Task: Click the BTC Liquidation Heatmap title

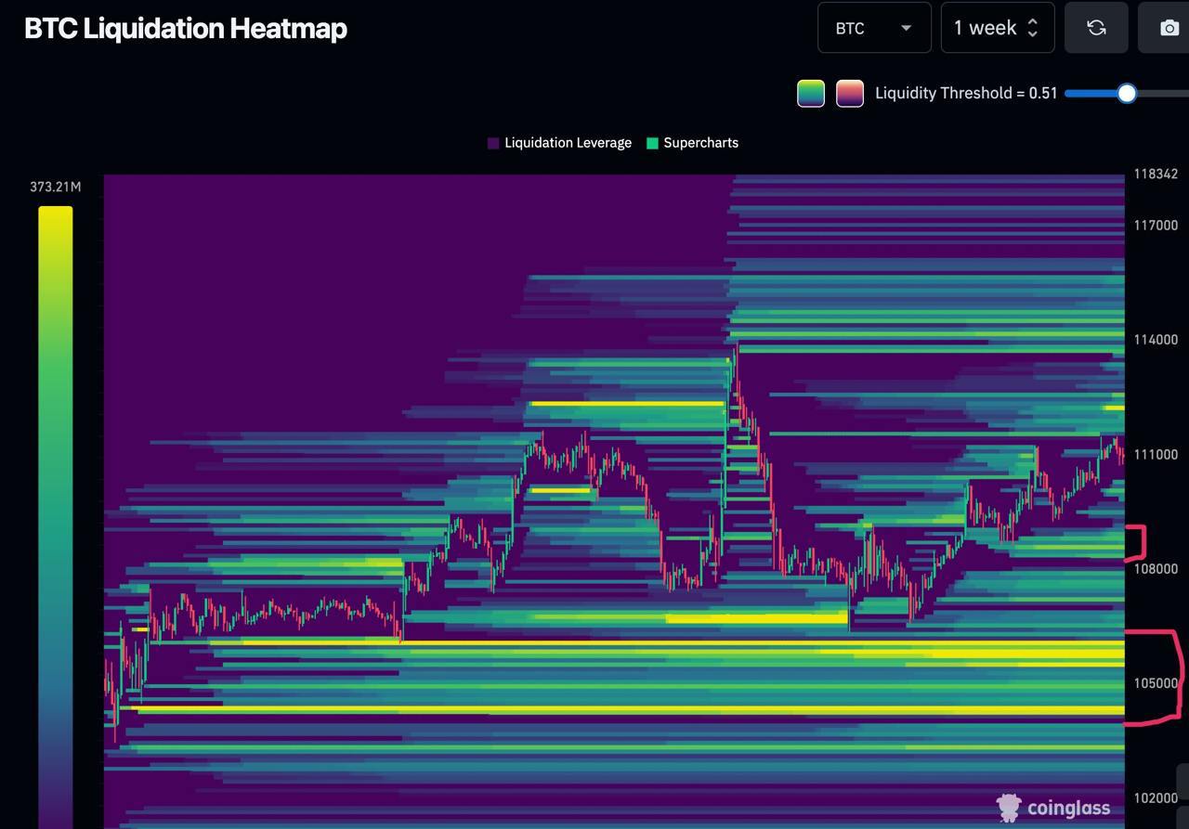Action: 186,28
